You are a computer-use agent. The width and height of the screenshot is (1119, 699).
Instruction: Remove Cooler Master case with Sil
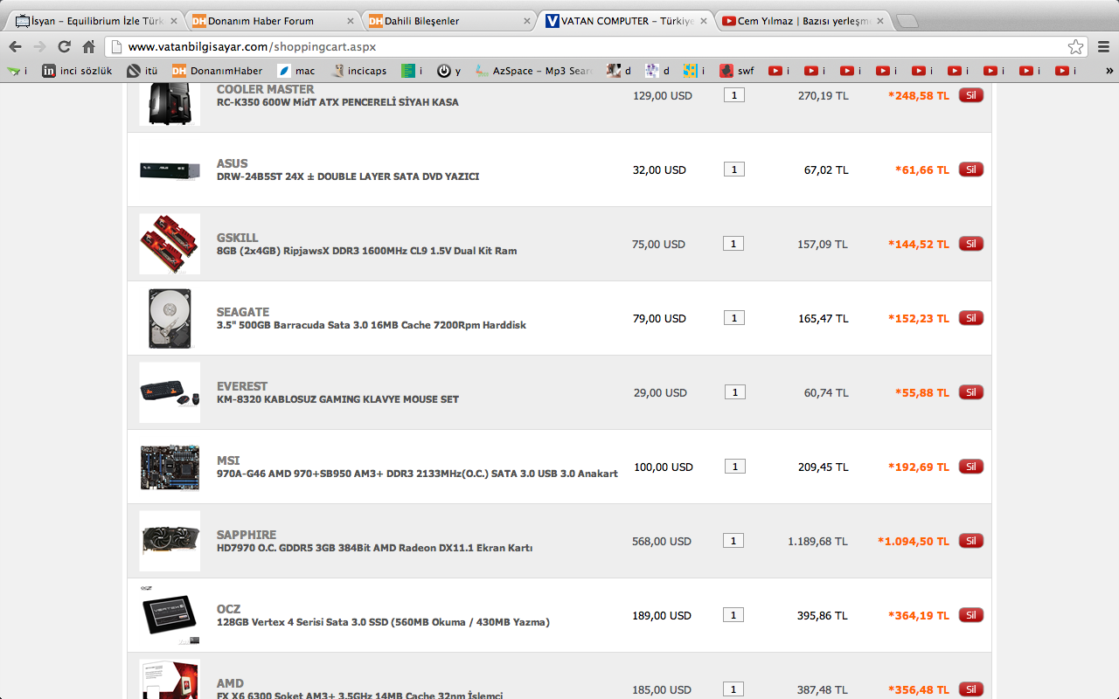click(x=970, y=95)
